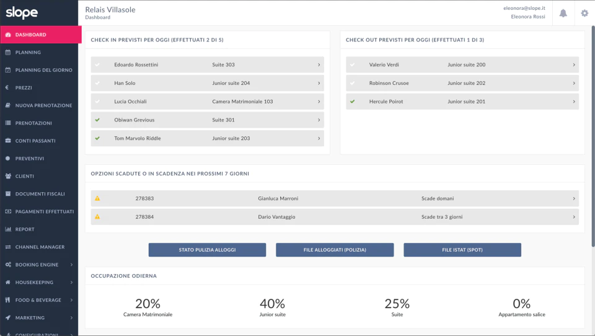
Task: Click the Prezzi euro icon
Action: [x=7, y=87]
